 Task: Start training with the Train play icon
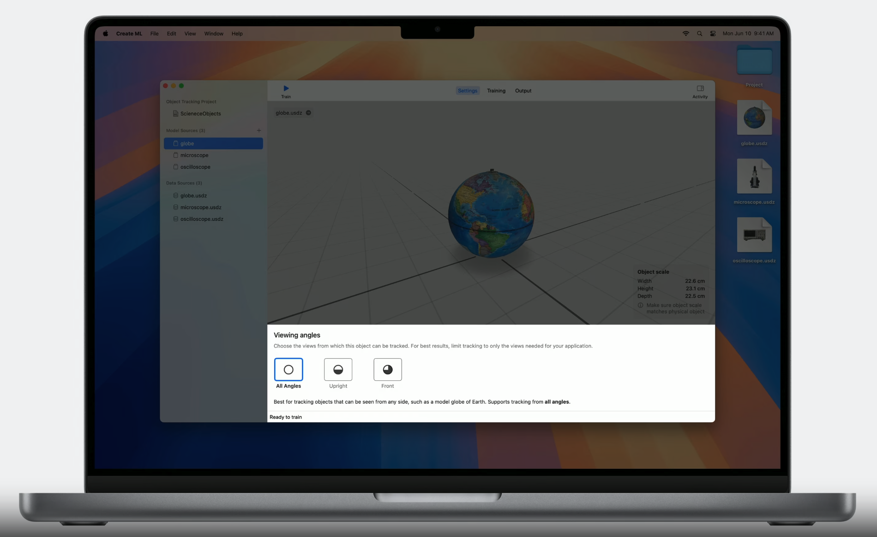pyautogui.click(x=286, y=88)
